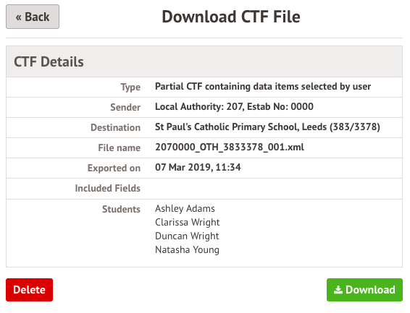The width and height of the screenshot is (410, 313).
Task: Click the Download CTF File page title
Action: point(231,17)
